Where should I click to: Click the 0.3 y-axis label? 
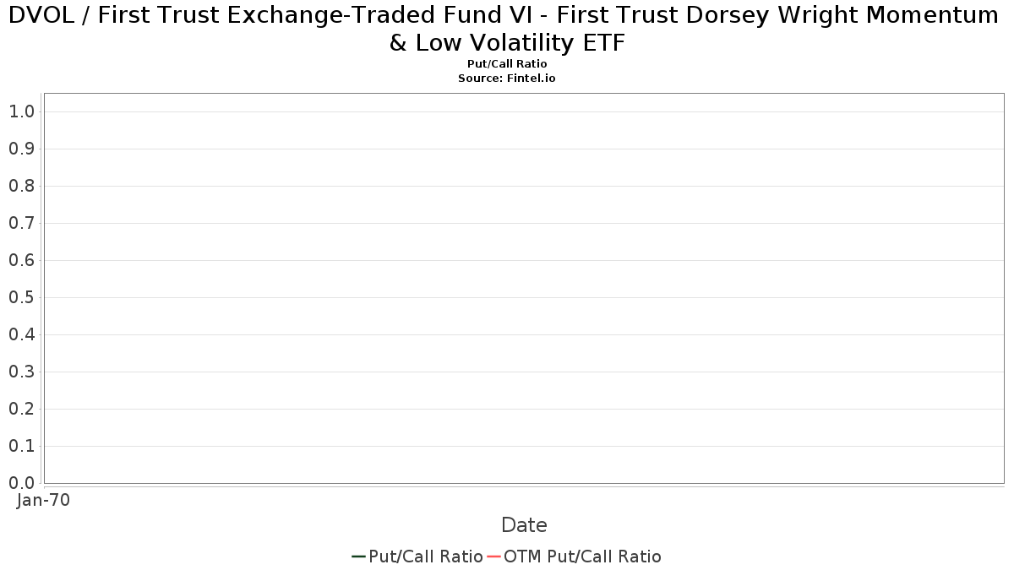coord(22,372)
